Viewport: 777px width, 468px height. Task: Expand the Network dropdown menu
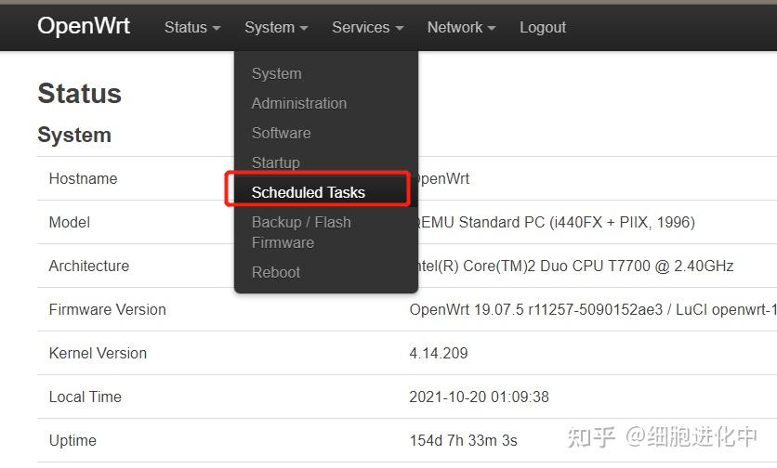point(461,28)
